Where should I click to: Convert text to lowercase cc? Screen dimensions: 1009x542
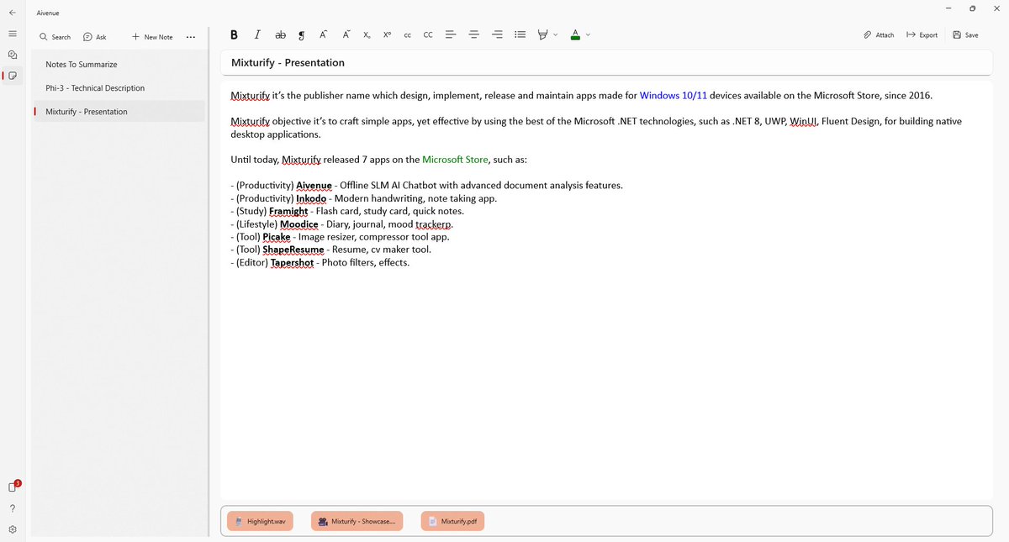pos(408,35)
